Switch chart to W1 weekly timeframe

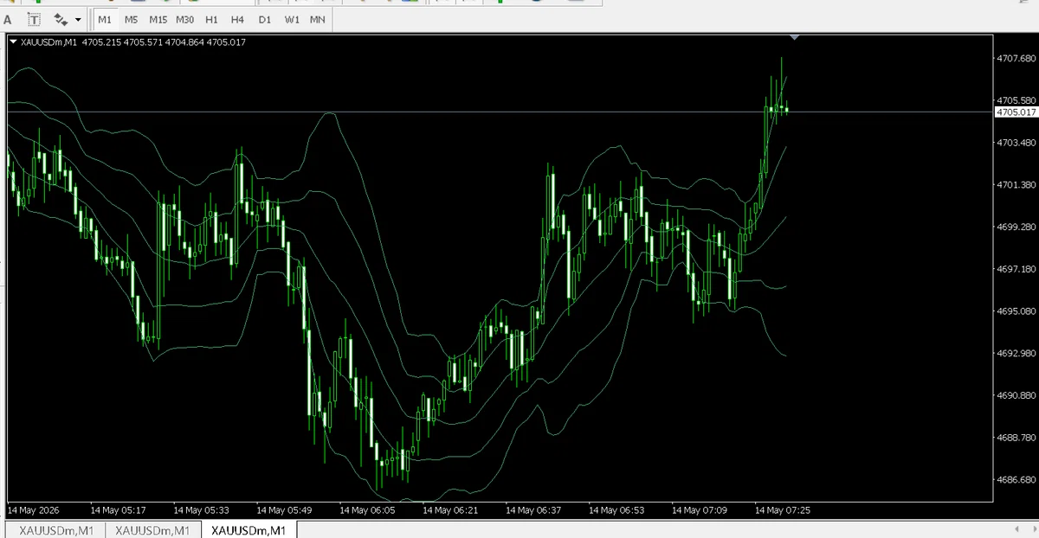292,19
